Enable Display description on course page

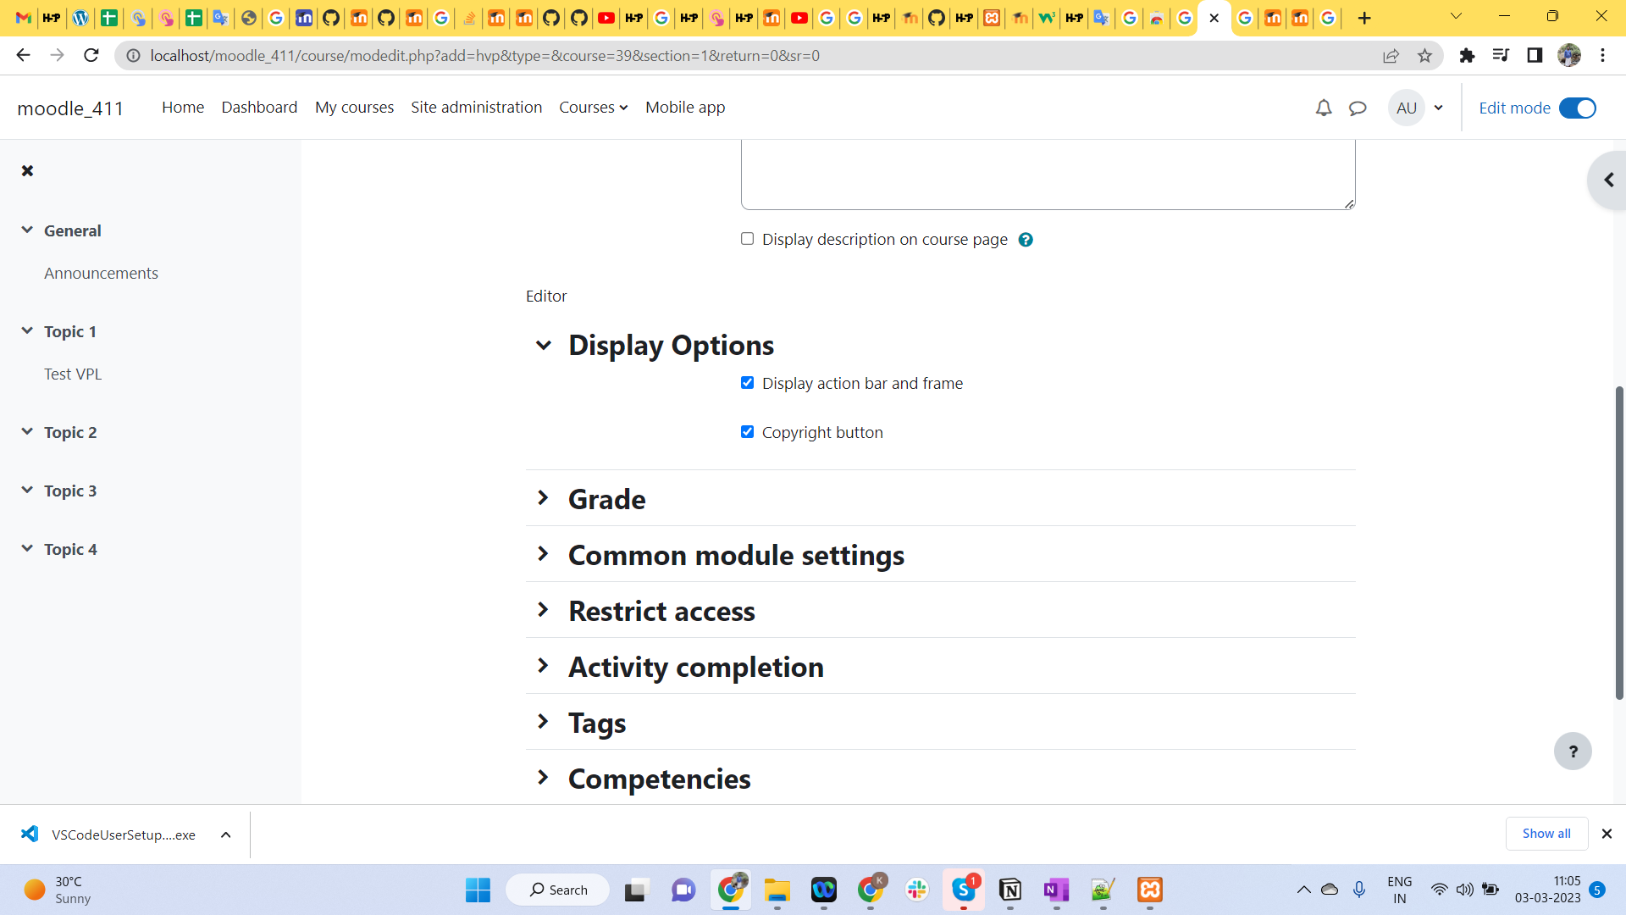click(747, 239)
